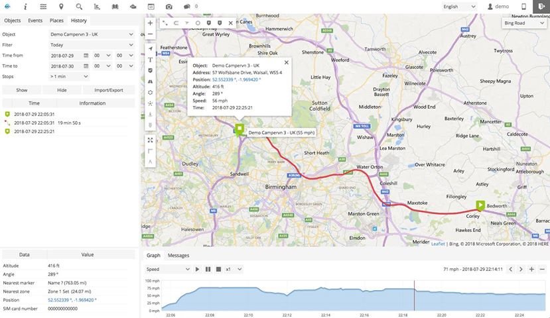The width and height of the screenshot is (550, 318).
Task: Expand the Bing Road map type dropdown
Action: click(523, 23)
